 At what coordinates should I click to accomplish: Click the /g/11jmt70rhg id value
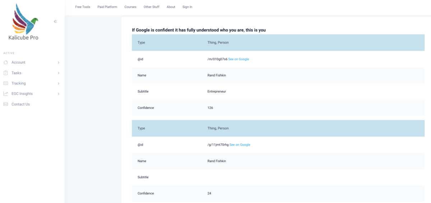(218, 145)
